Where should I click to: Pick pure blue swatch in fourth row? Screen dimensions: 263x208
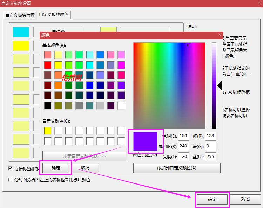90,85
